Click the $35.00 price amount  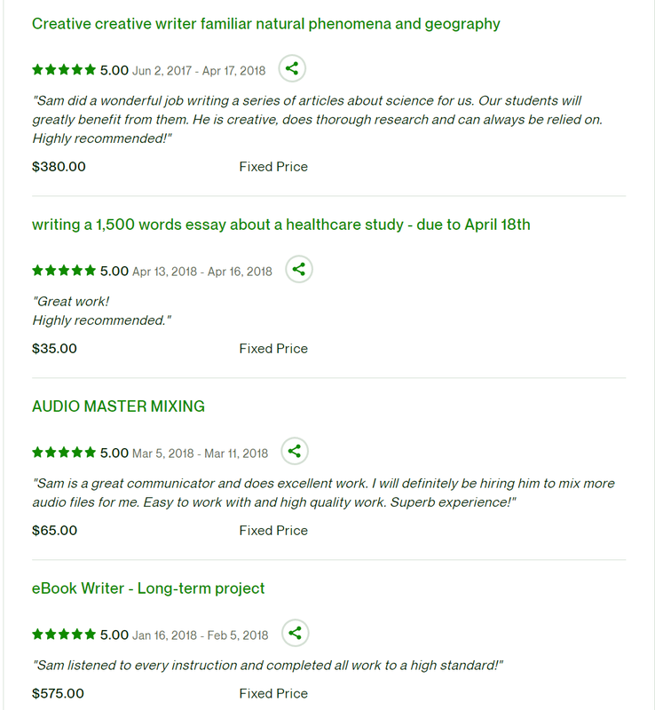coord(54,349)
